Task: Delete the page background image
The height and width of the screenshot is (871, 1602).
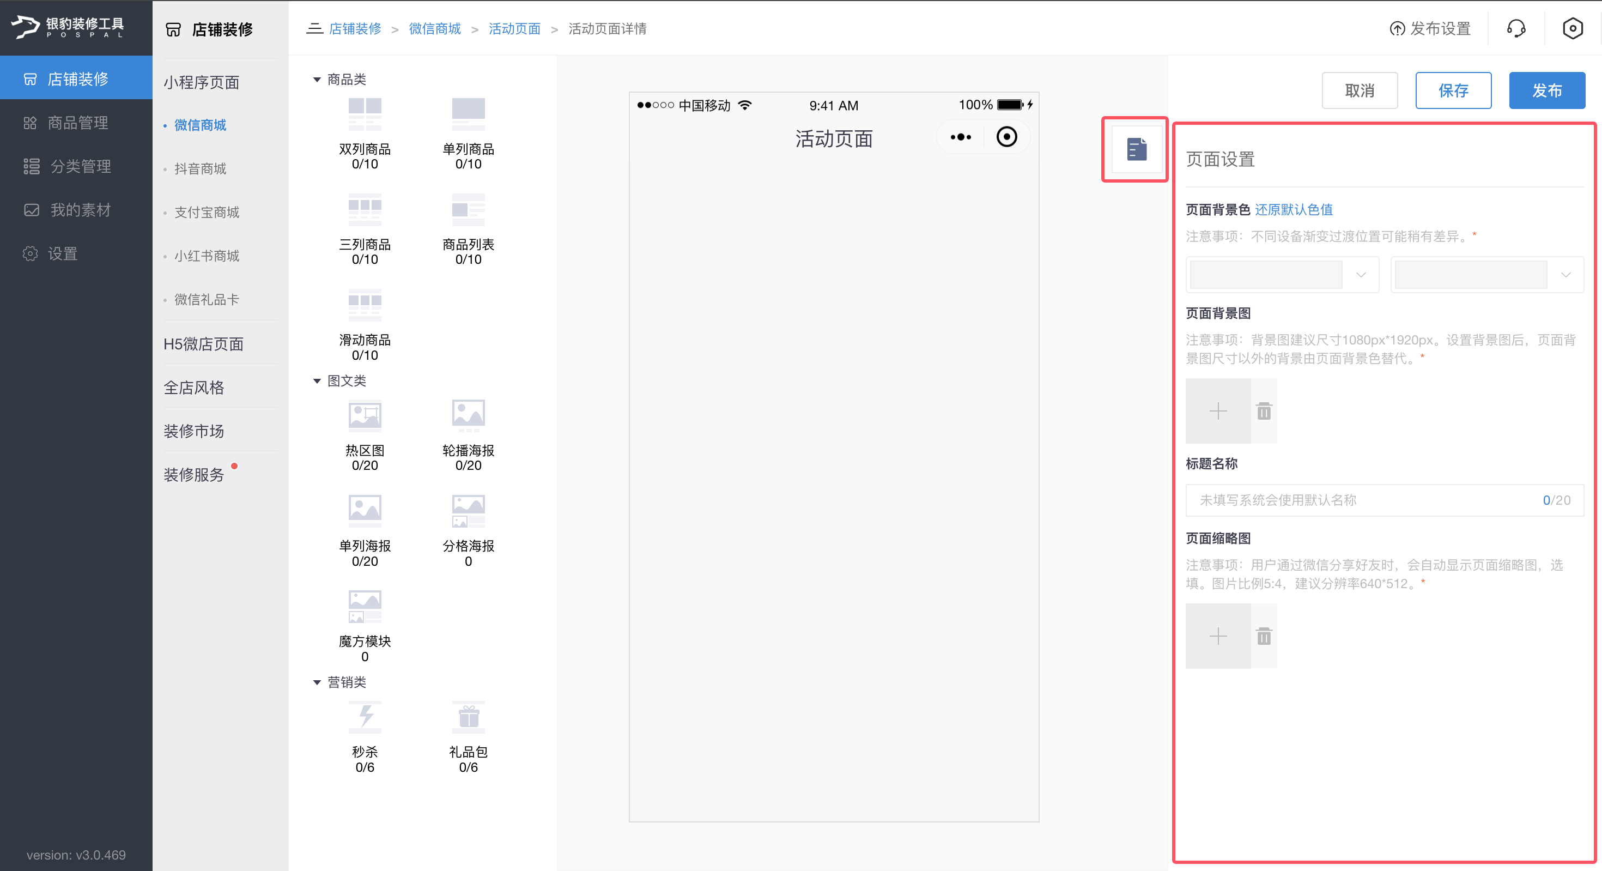Action: point(1264,411)
